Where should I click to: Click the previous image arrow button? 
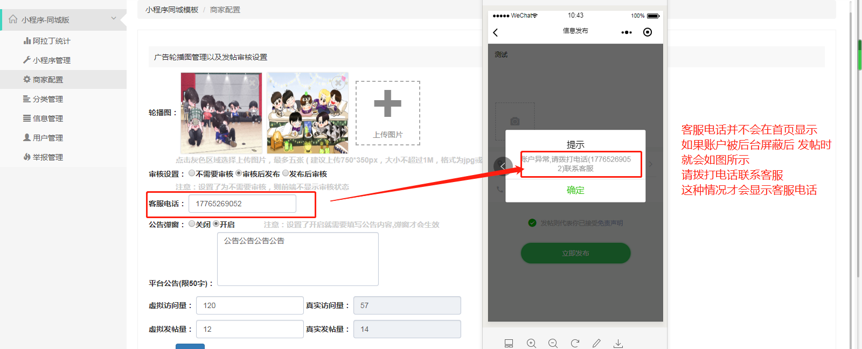click(503, 166)
